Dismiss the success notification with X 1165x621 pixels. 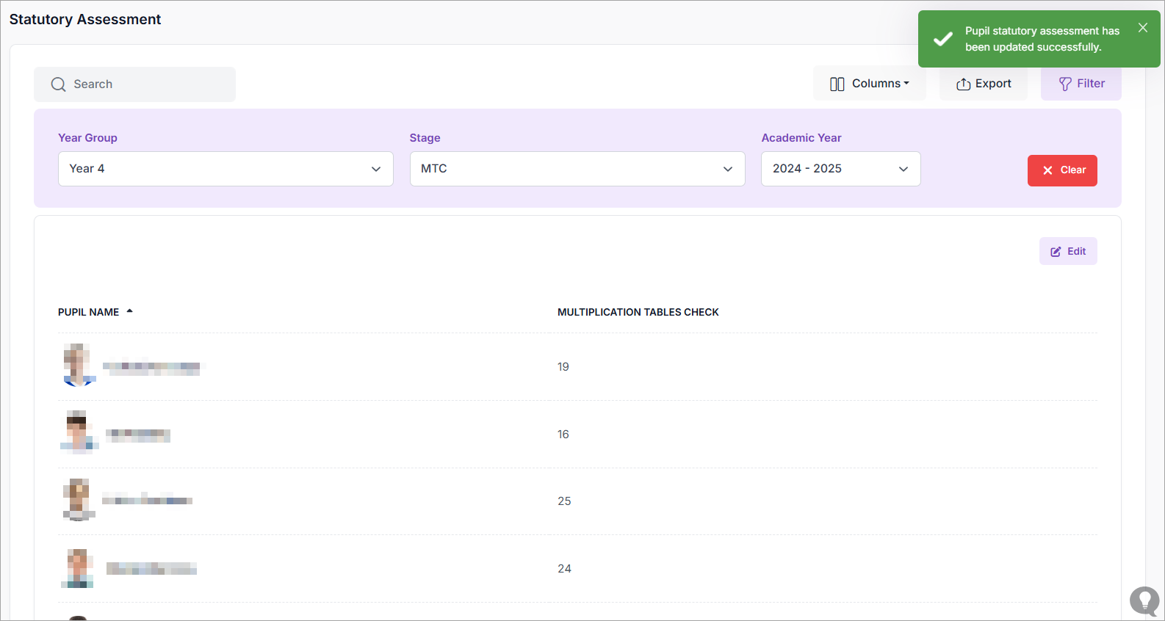[x=1142, y=28]
